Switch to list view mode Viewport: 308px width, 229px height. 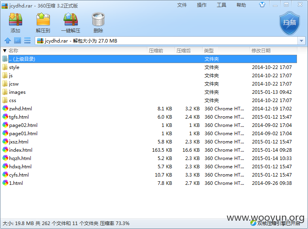click(27, 41)
